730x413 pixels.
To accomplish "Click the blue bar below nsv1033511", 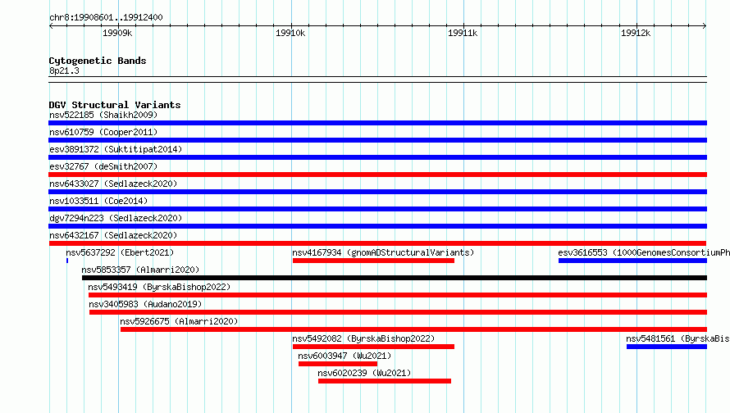I will tap(377, 209).
